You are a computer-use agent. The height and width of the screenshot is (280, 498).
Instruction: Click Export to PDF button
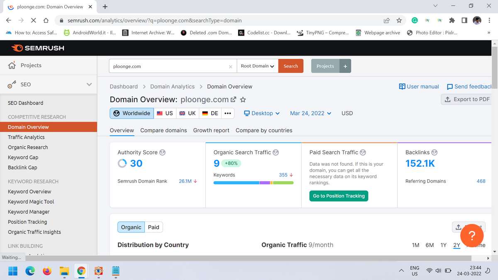[x=467, y=100]
